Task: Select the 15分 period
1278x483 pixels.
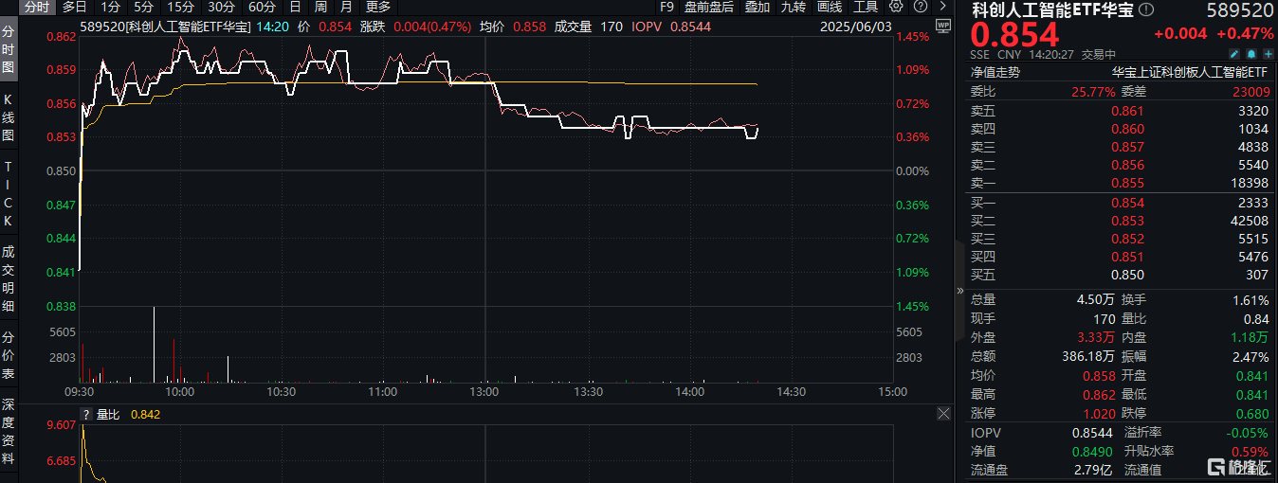Action: [180, 7]
